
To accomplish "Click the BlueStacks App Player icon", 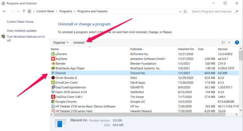I will pos(53,68).
